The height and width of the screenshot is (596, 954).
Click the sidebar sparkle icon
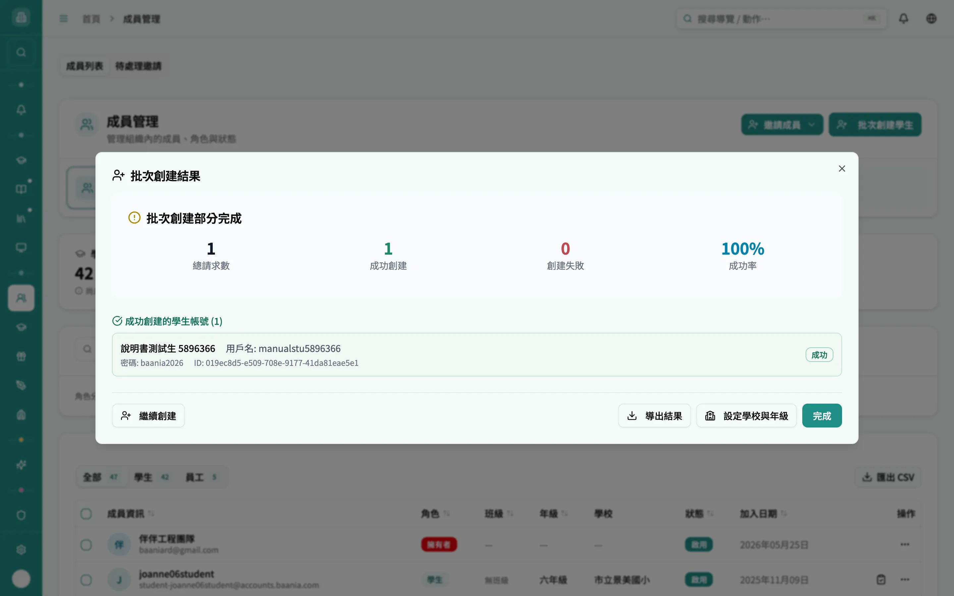click(21, 465)
